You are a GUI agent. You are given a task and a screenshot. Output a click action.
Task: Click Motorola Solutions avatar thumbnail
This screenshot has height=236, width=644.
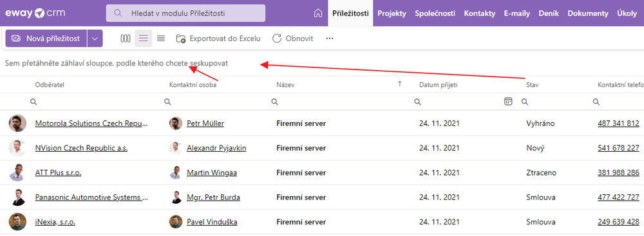(17, 123)
